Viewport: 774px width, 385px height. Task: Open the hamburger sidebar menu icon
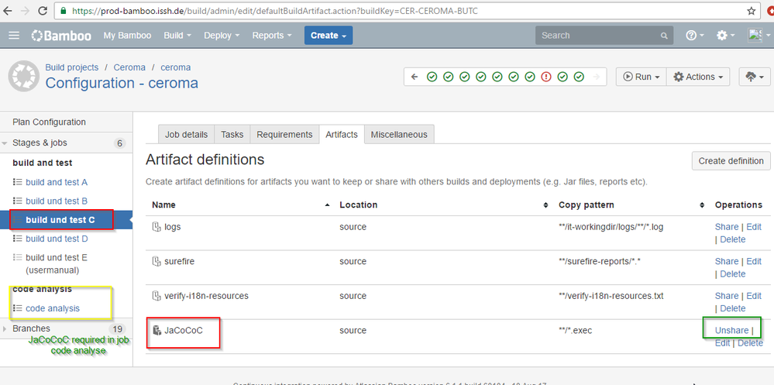tap(14, 36)
